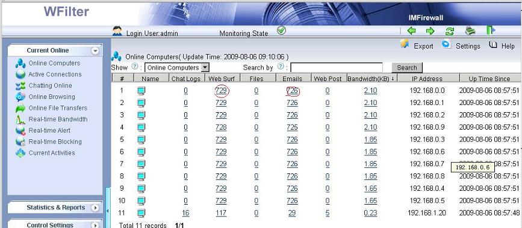The height and width of the screenshot is (228, 522).
Task: Click IP address 192.168.0.0
Action: tap(427, 91)
